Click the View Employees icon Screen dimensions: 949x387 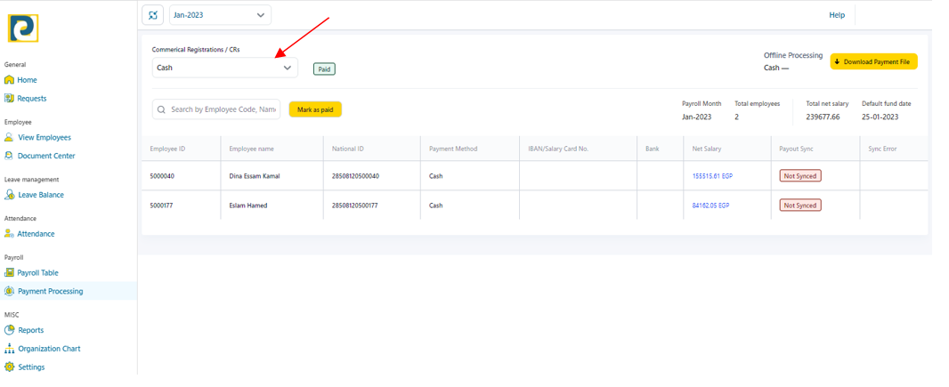pos(9,138)
